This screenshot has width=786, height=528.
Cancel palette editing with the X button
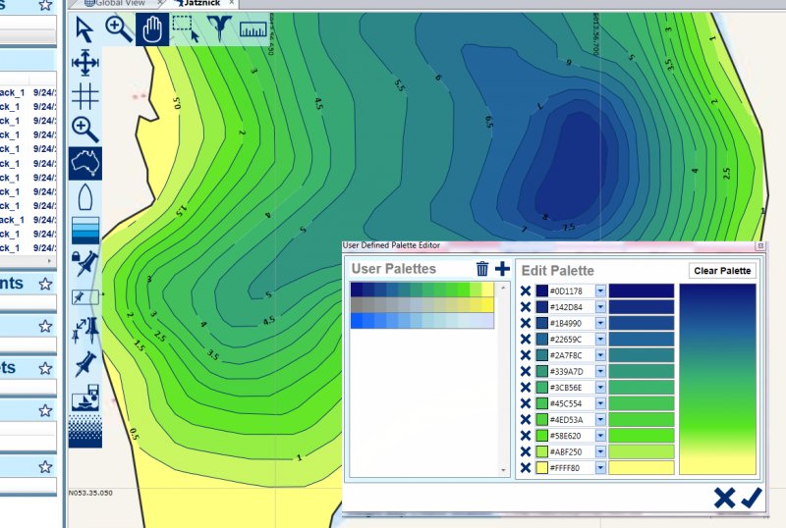click(x=724, y=498)
